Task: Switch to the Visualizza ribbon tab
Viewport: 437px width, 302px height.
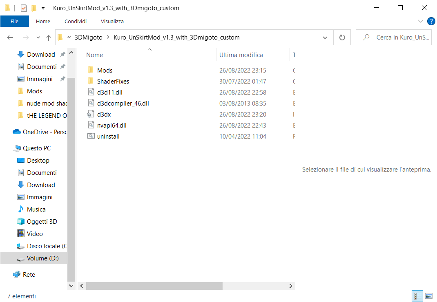Action: [x=112, y=22]
